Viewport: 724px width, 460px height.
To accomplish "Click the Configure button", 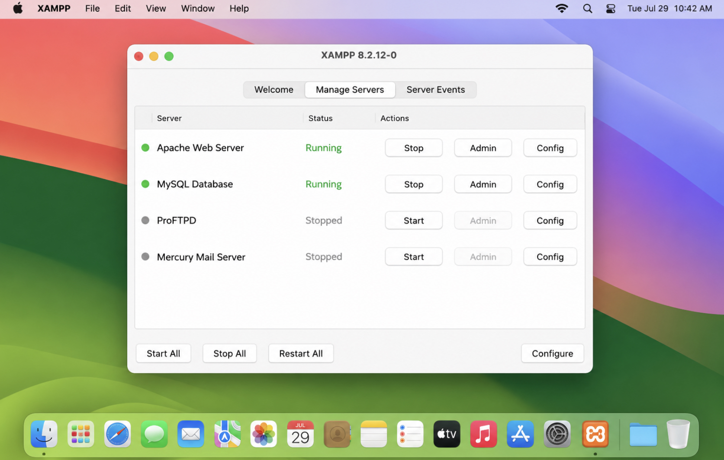I will (552, 353).
